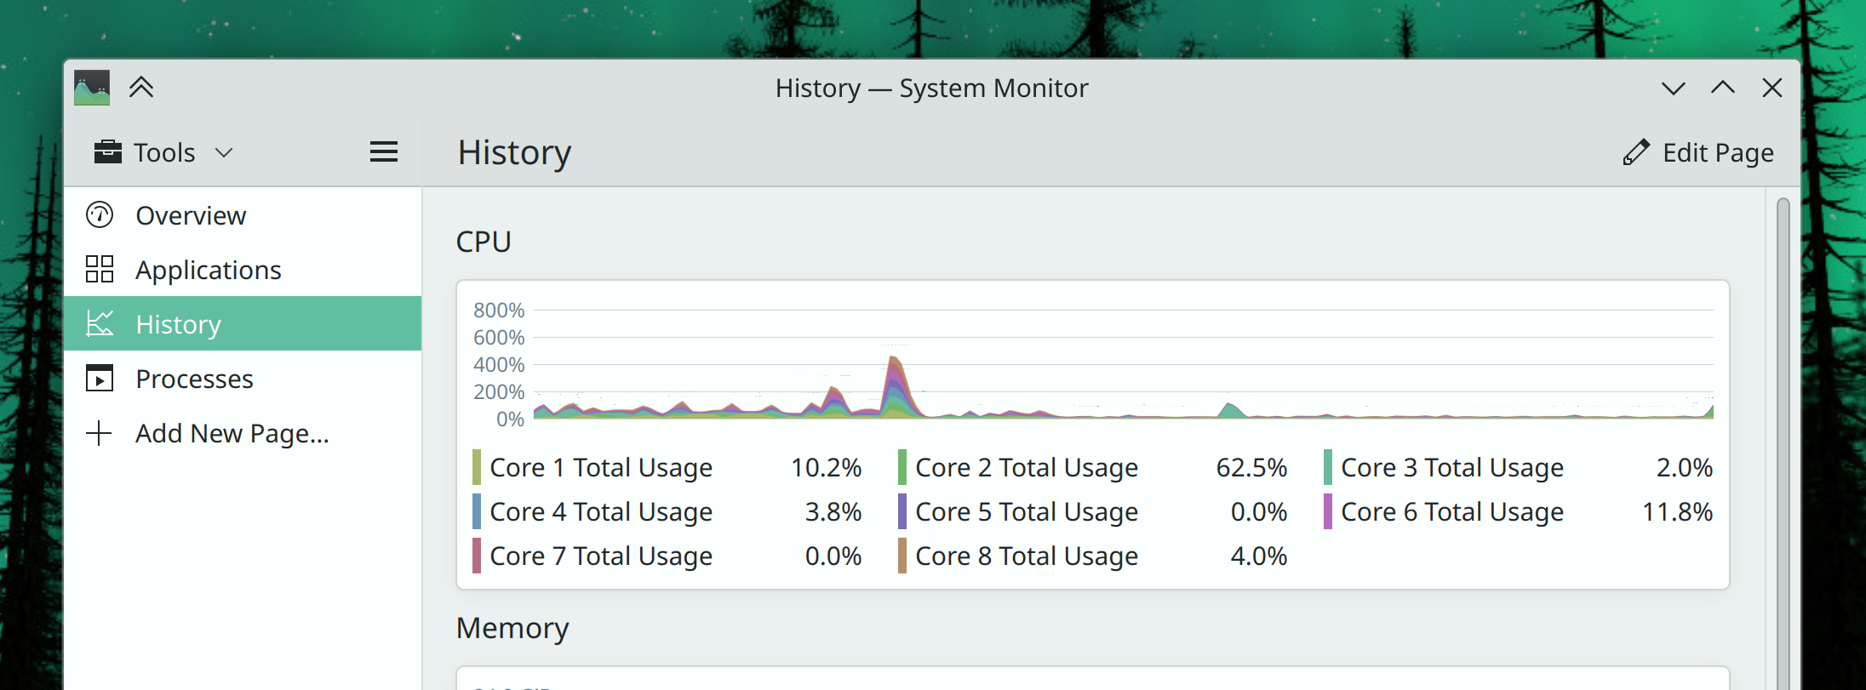This screenshot has height=690, width=1866.
Task: Switch to the Applications page
Action: (x=208, y=270)
